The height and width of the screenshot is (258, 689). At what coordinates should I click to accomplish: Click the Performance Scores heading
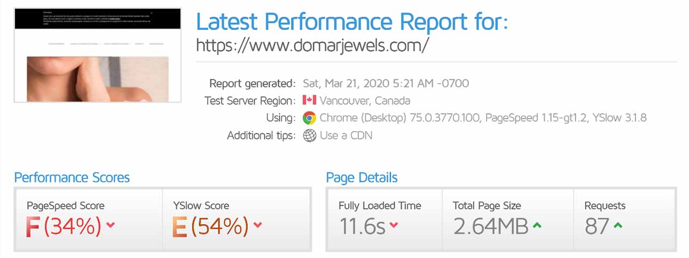[x=72, y=178]
